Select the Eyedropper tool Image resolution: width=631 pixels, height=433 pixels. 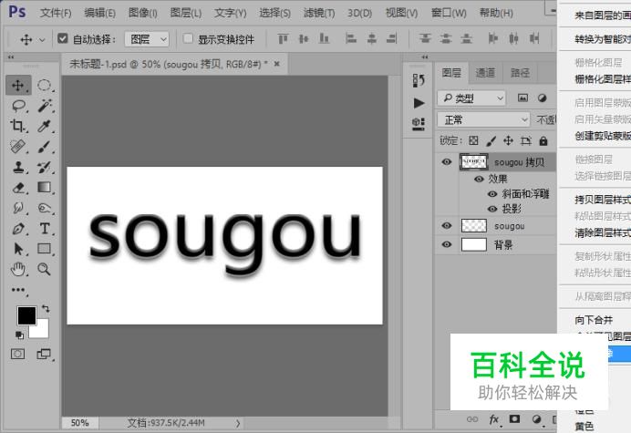[x=45, y=126]
